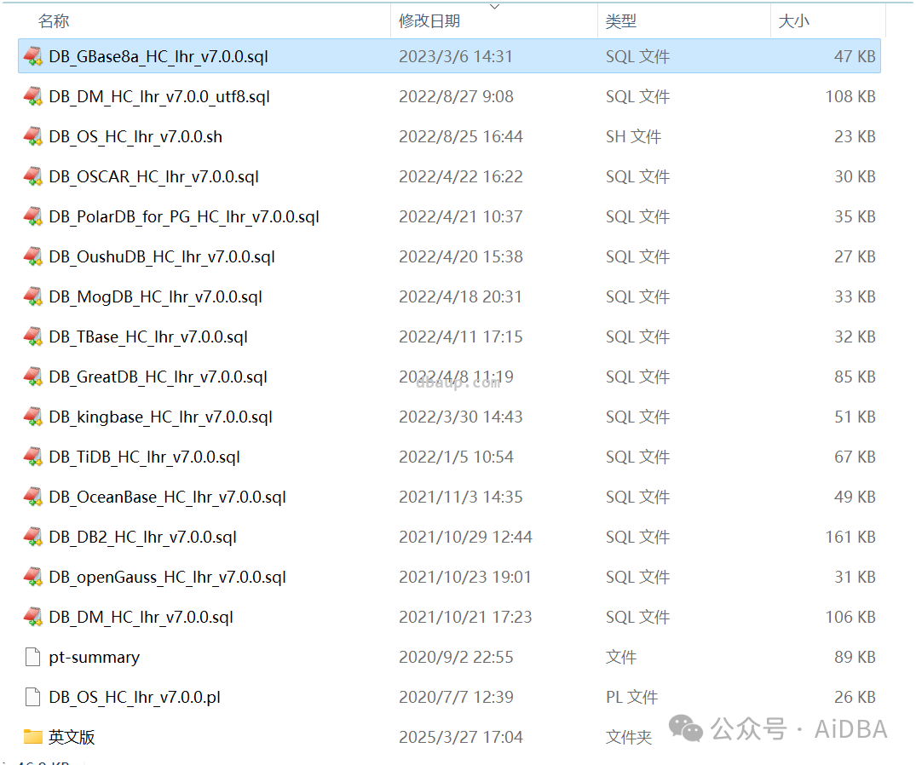Click the 106 KB size cell
This screenshot has height=765, width=916.
[850, 618]
